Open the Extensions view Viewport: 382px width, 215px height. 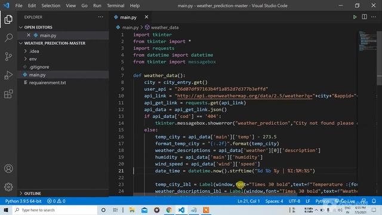tap(8, 94)
